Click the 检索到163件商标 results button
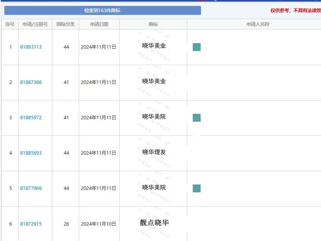The width and height of the screenshot is (321, 241). coord(102,11)
